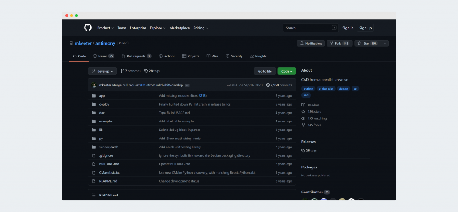458x212 pixels.
Task: Open the antimony repository link
Action: [105, 43]
